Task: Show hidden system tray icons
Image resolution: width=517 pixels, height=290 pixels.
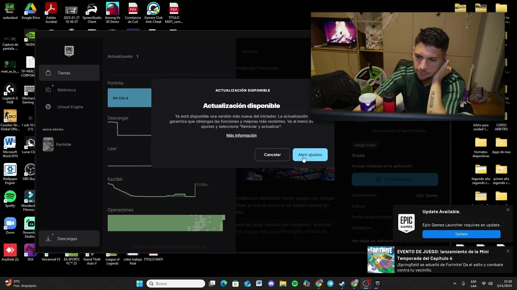Action: [x=454, y=284]
